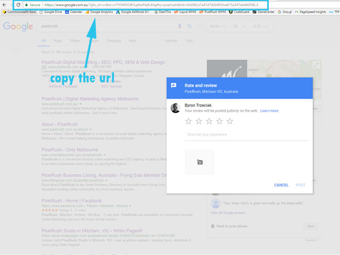Open search Settings
The width and height of the screenshot is (340, 255).
(x=171, y=40)
